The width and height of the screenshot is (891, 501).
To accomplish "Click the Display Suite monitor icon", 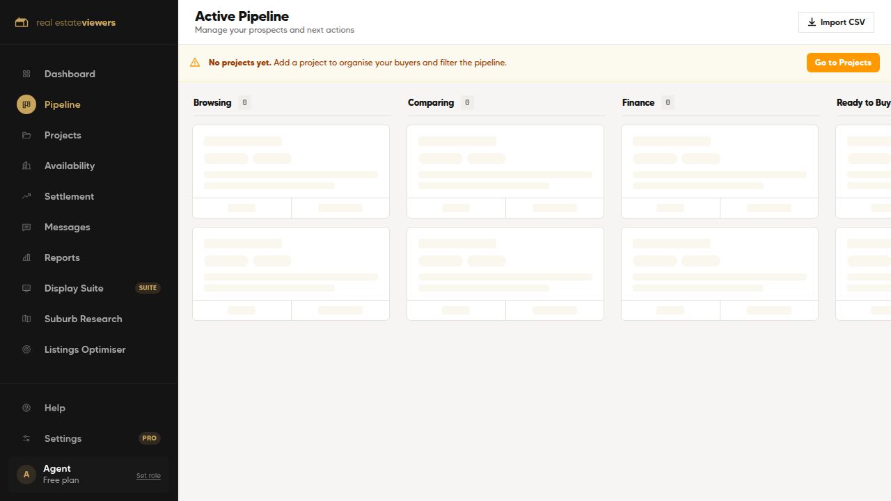I will click(x=26, y=288).
